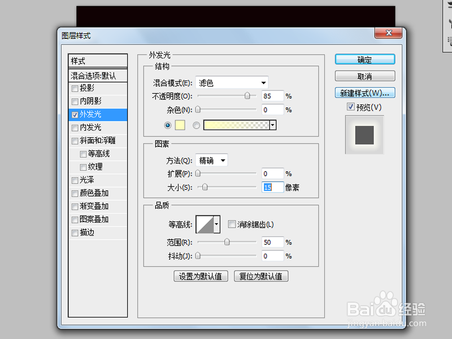
Task: Click the 范围 range field showing 50
Action: click(x=272, y=242)
